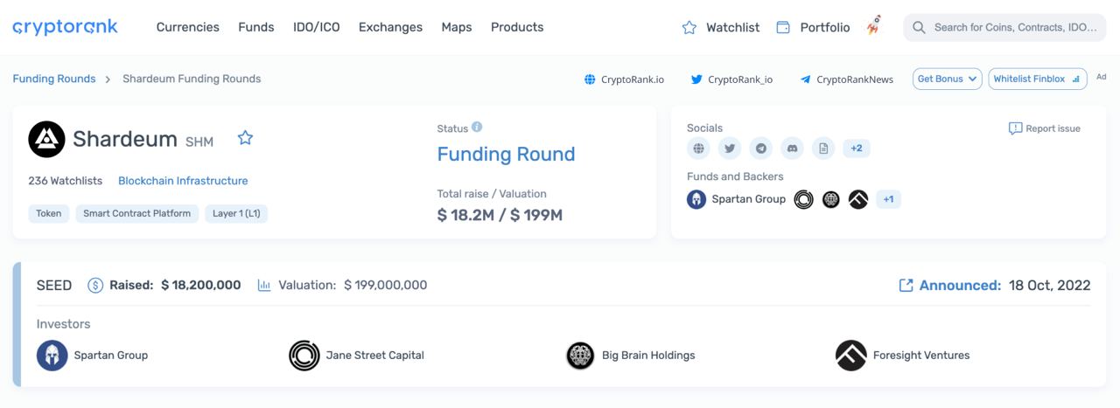Click the rocket icon in the header
The height and width of the screenshot is (408, 1120).
point(873,27)
